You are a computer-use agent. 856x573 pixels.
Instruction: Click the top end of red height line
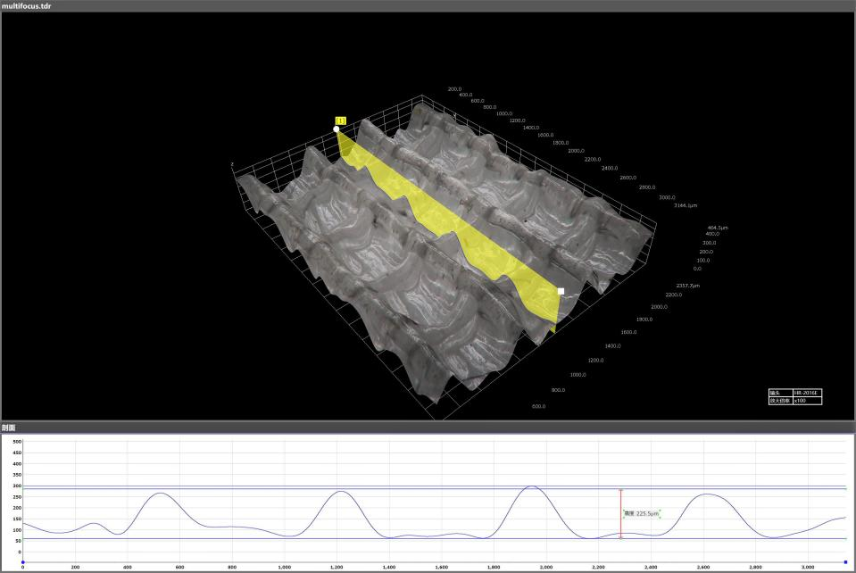pos(620,489)
